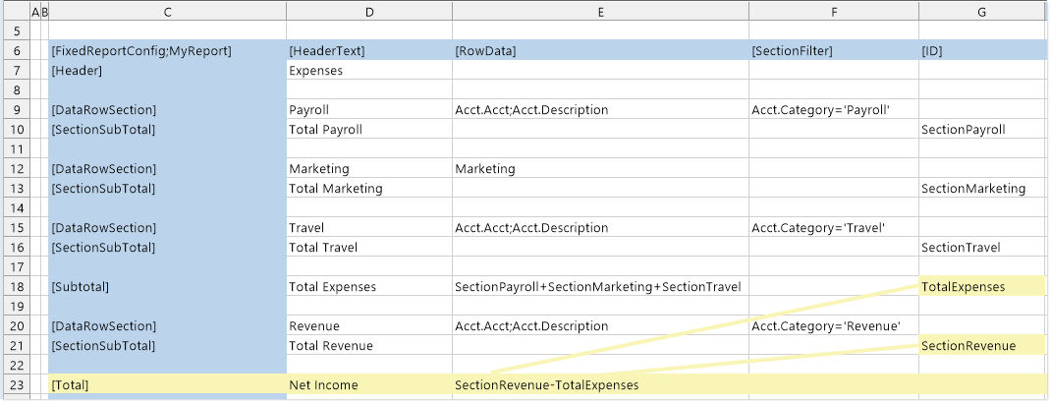Select the row 23 header
The image size is (1051, 403).
tap(15, 385)
